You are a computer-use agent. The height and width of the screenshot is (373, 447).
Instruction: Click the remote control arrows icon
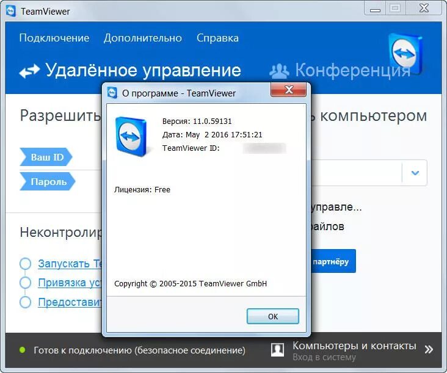point(29,71)
